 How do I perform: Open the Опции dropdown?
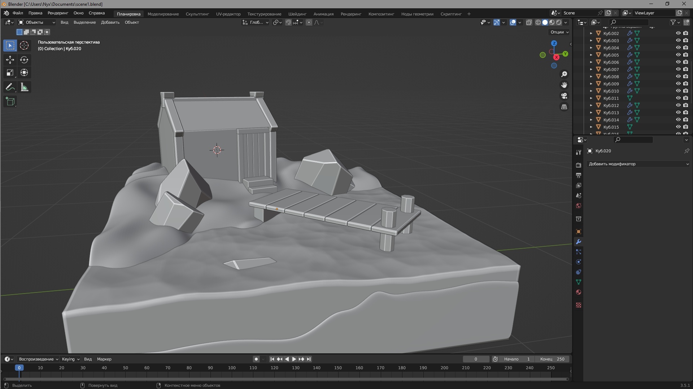tap(559, 32)
